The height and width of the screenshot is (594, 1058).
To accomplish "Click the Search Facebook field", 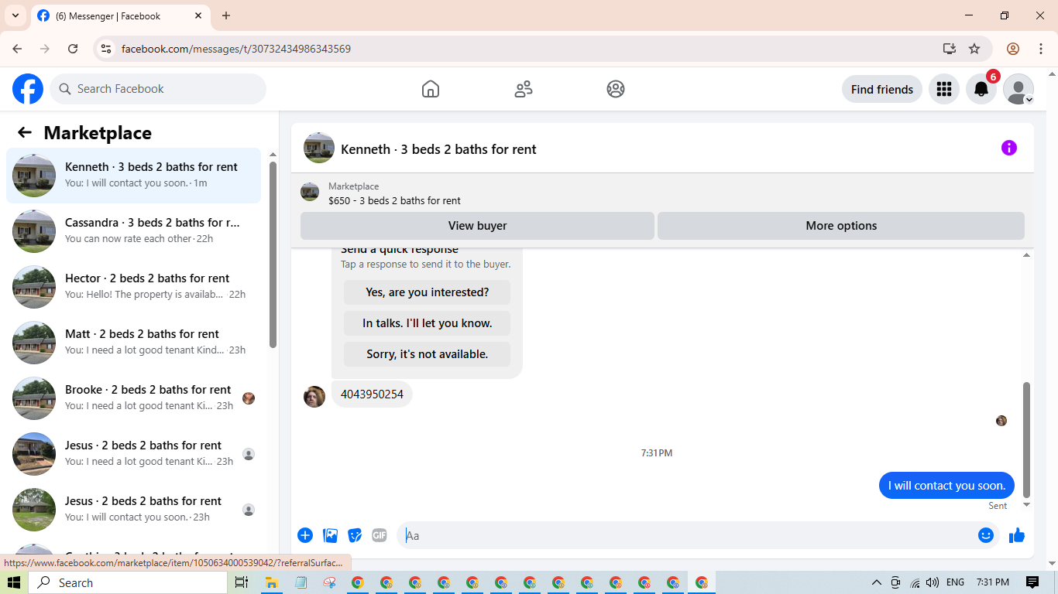I will [158, 89].
